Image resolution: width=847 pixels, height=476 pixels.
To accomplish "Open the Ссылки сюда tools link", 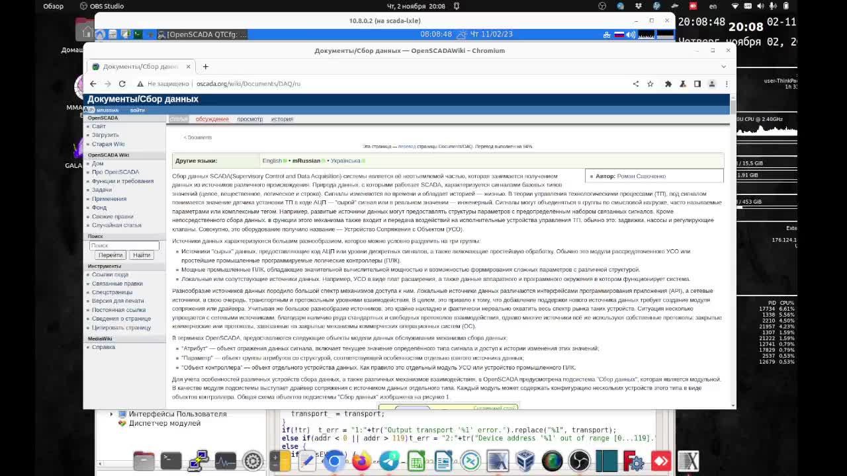I will click(110, 274).
